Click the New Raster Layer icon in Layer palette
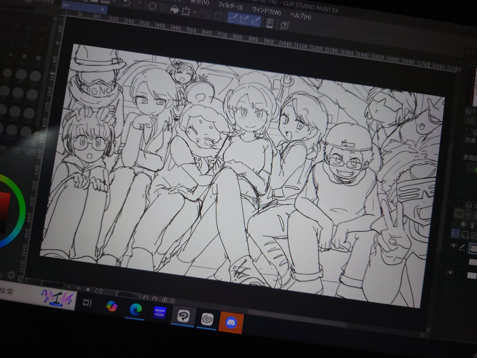 465,234
